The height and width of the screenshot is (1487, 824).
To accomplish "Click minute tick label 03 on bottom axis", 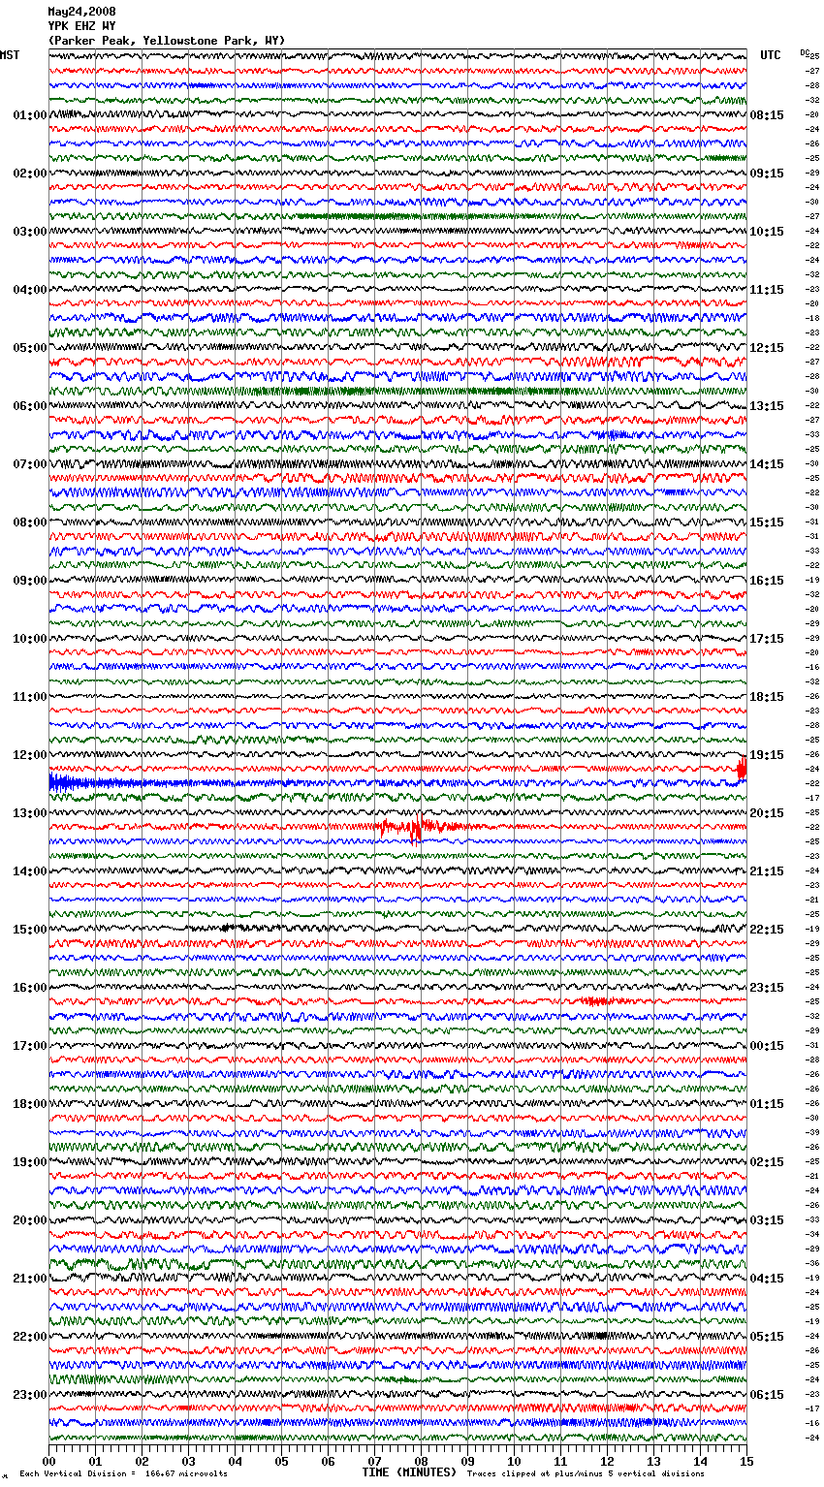I will coord(188,1461).
